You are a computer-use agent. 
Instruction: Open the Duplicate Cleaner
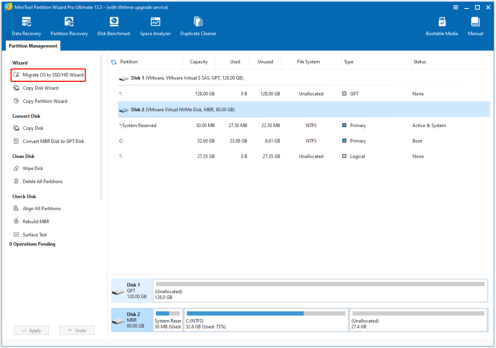[x=198, y=25]
